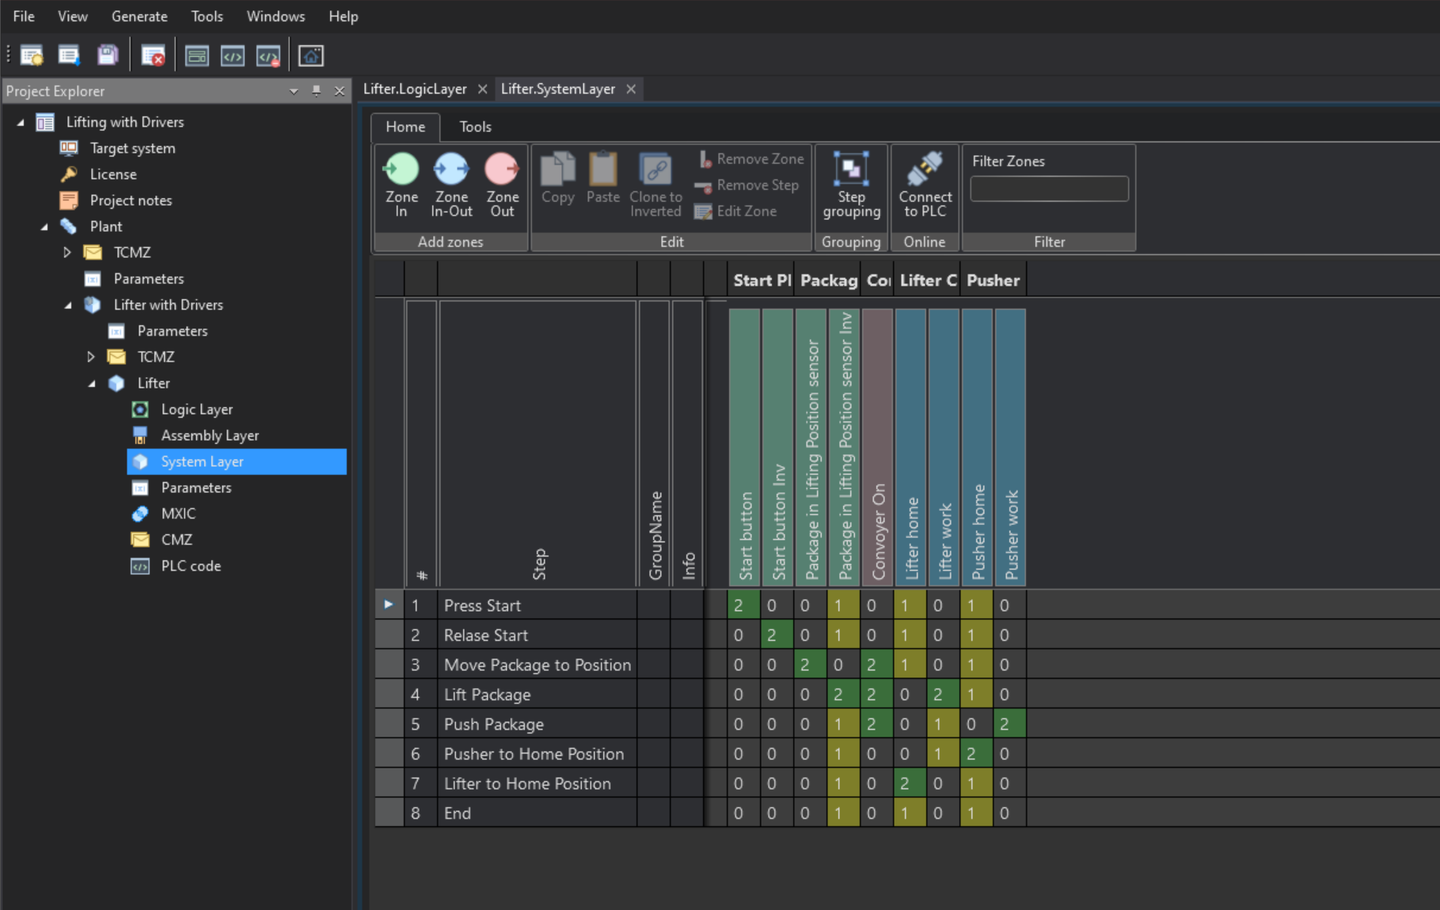
Task: Select the Home ribbon tab
Action: (405, 127)
